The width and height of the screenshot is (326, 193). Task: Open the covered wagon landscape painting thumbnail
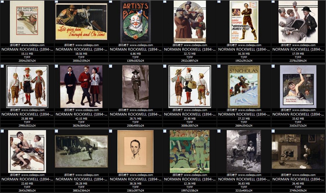81,151
